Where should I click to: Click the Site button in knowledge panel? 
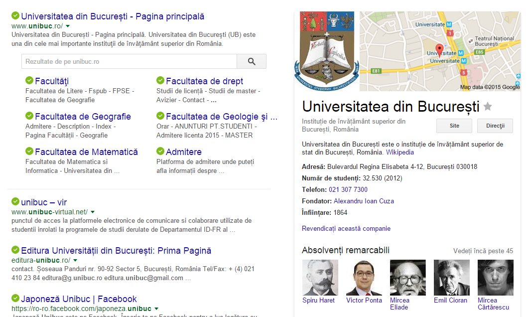pos(454,126)
